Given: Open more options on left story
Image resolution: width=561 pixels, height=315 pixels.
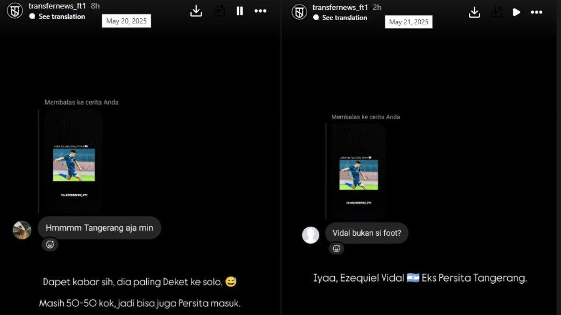Looking at the screenshot, I should (260, 11).
